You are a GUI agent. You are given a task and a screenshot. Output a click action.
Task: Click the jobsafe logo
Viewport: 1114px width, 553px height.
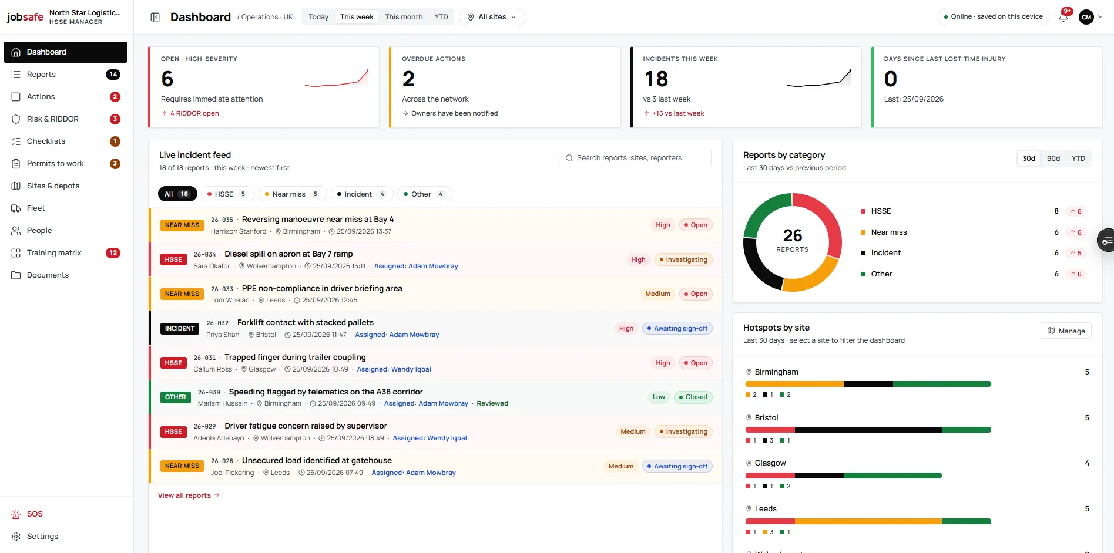click(25, 17)
